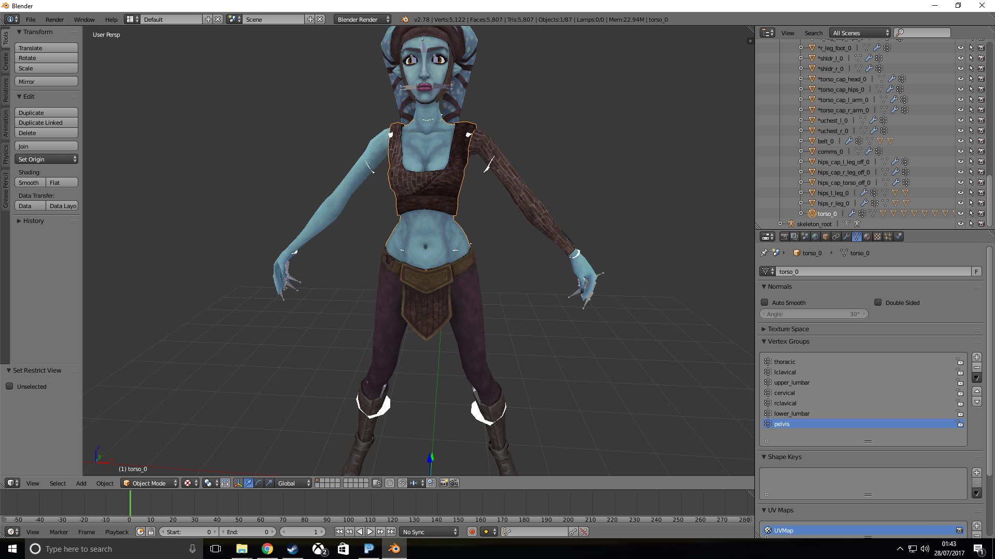Screen dimensions: 995x559
Task: Click the OpenGL render animation clapper icon
Action: click(454, 483)
